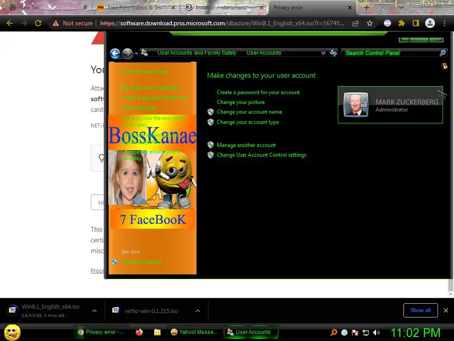Viewport: 454px width, 341px height.
Task: Toggle Chrome side panel icon
Action: (x=415, y=23)
